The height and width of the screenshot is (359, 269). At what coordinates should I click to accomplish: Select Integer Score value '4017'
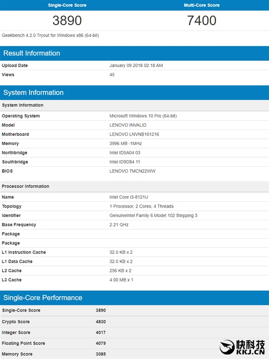101,333
